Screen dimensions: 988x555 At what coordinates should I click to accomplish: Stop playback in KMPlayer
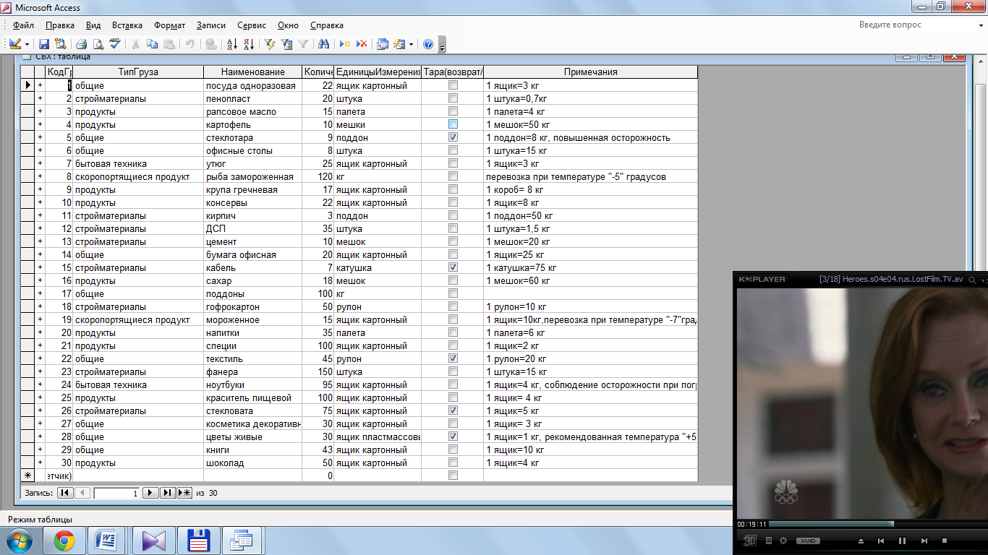coord(944,541)
